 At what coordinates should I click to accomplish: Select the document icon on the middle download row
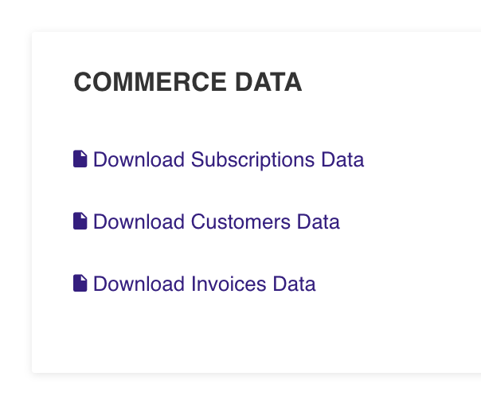coord(80,221)
